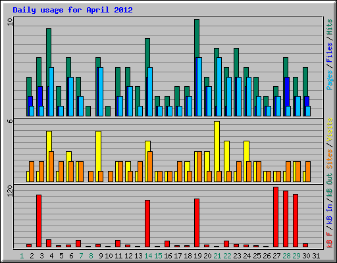Click the green day label "15" on the x-axis
Image resolution: width=337 pixels, height=263 pixels.
click(158, 256)
